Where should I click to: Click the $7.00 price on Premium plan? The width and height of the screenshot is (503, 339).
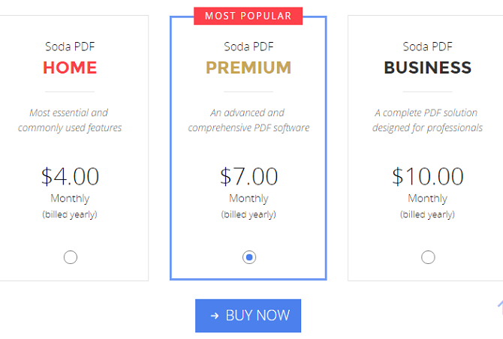pos(248,176)
